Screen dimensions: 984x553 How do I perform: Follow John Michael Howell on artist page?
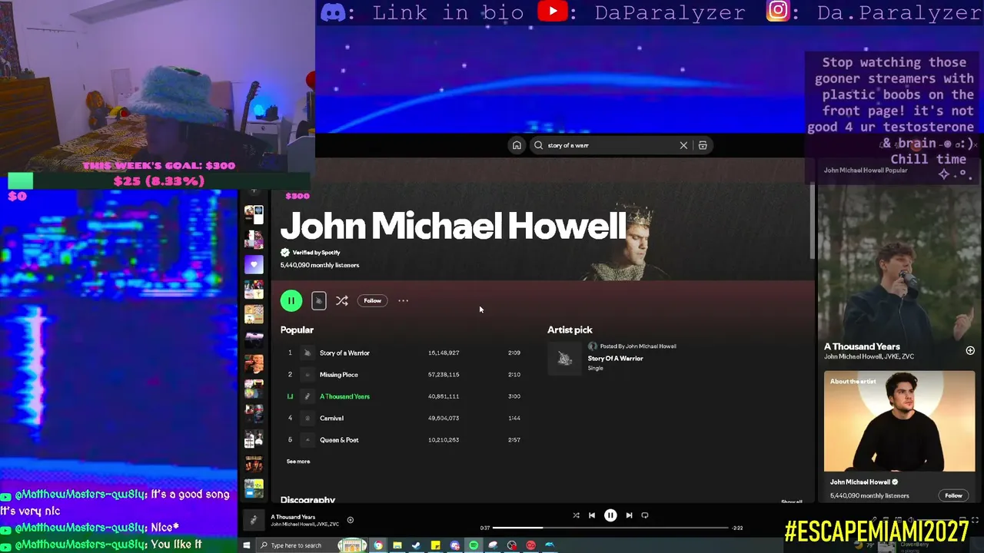(x=372, y=301)
